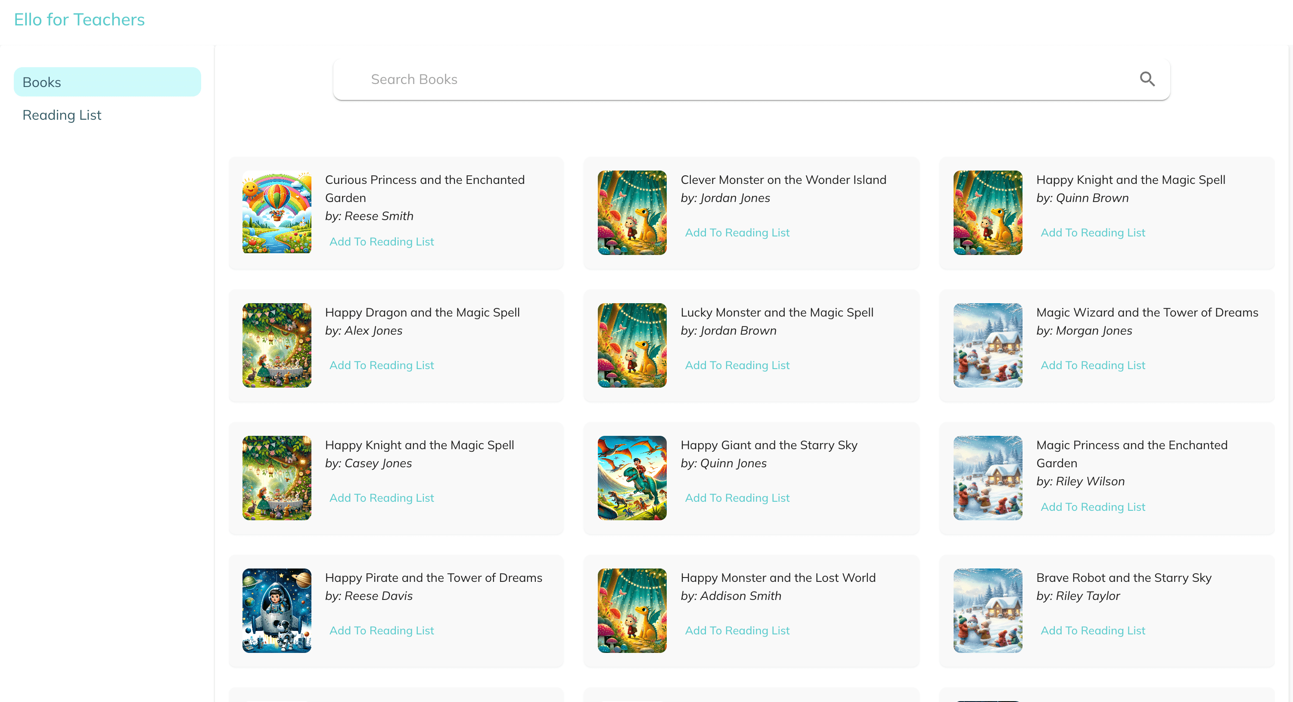Click the Brave Robot and the Starry Sky cover
Screen dimensions: 1293x702
point(987,610)
